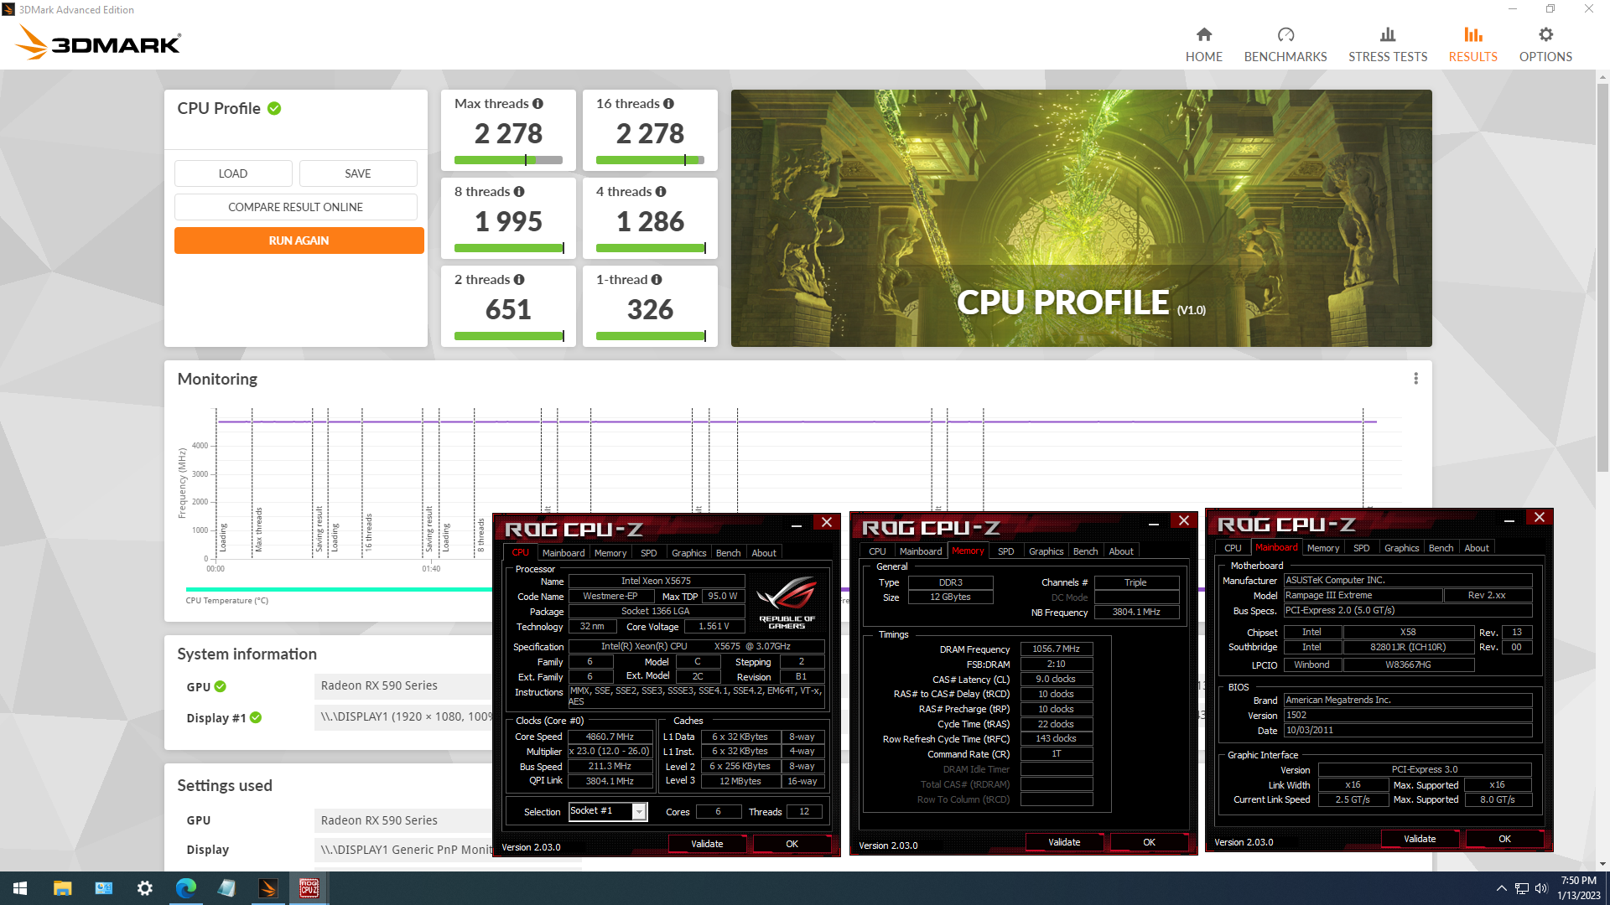Click the green check next to GPU
The image size is (1610, 905).
coord(220,686)
